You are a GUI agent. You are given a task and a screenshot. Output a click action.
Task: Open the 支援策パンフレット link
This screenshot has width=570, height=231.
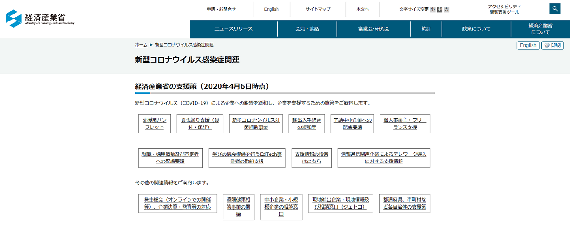click(154, 124)
